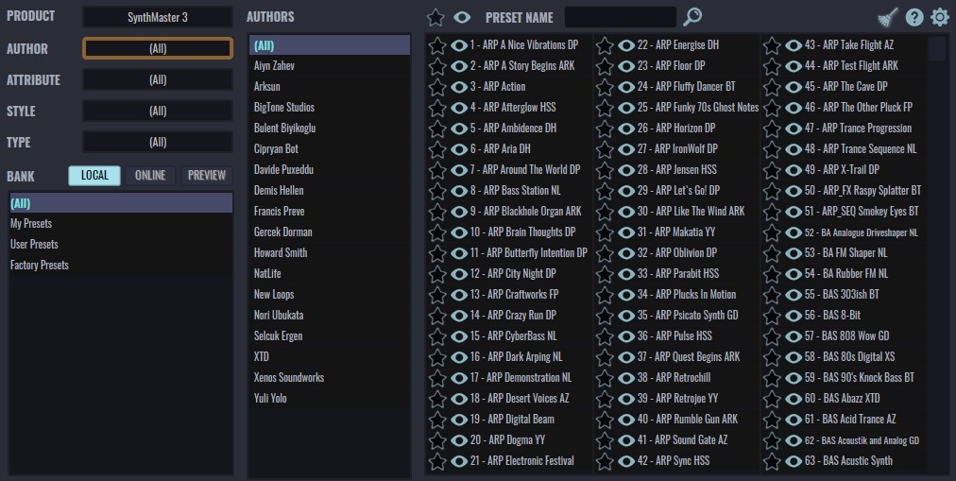Star preset 40 - ARP Rumble Gun ARK
This screenshot has height=481, width=956.
[x=605, y=420]
